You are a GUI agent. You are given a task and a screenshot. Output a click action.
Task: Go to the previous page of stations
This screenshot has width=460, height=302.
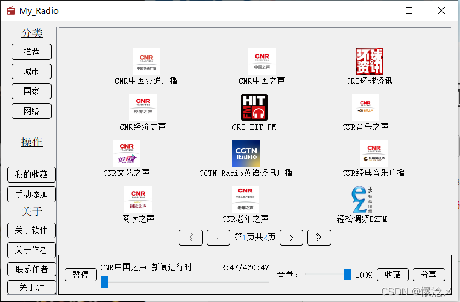[218, 237]
